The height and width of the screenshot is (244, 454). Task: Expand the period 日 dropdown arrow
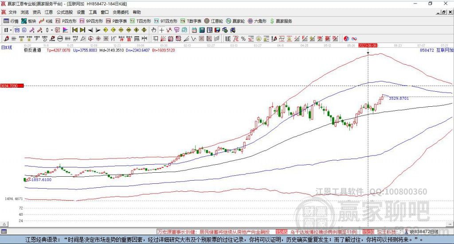pyautogui.click(x=11, y=30)
